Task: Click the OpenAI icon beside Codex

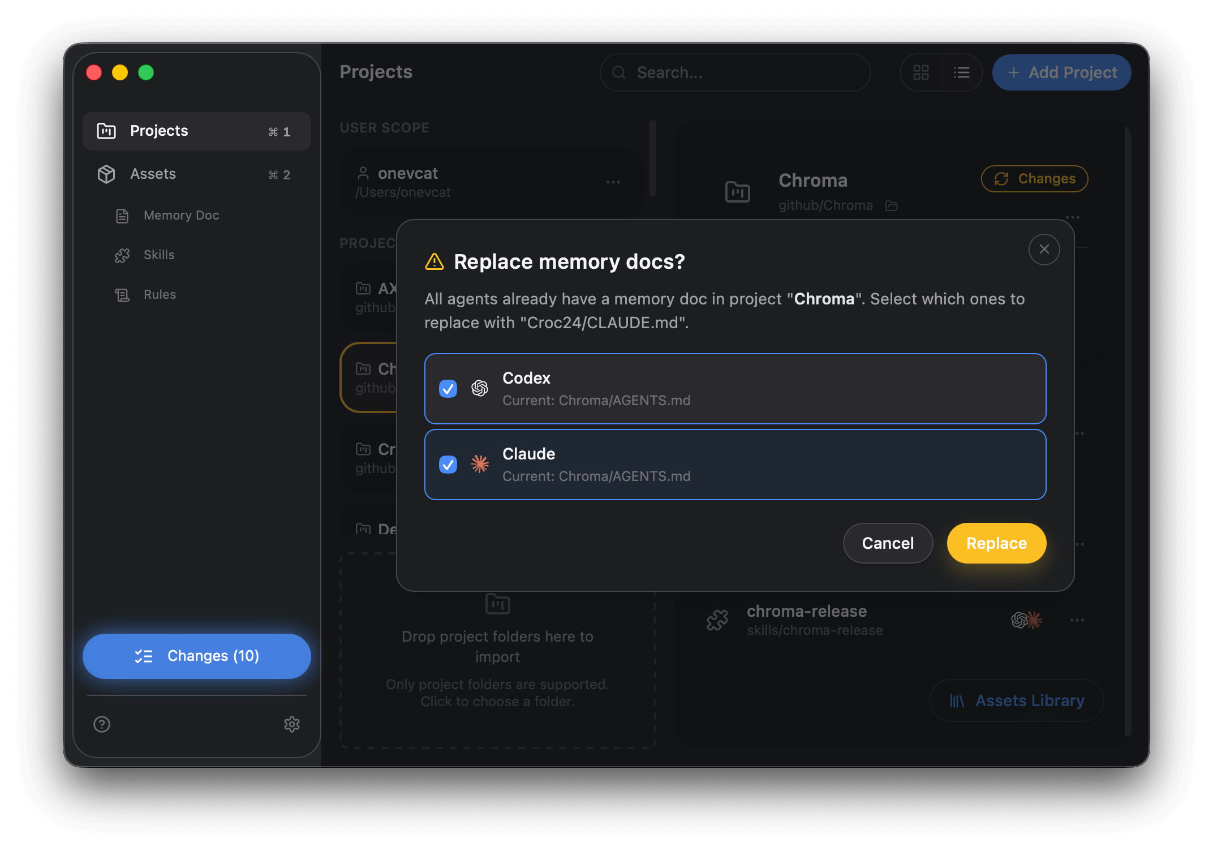Action: point(479,389)
